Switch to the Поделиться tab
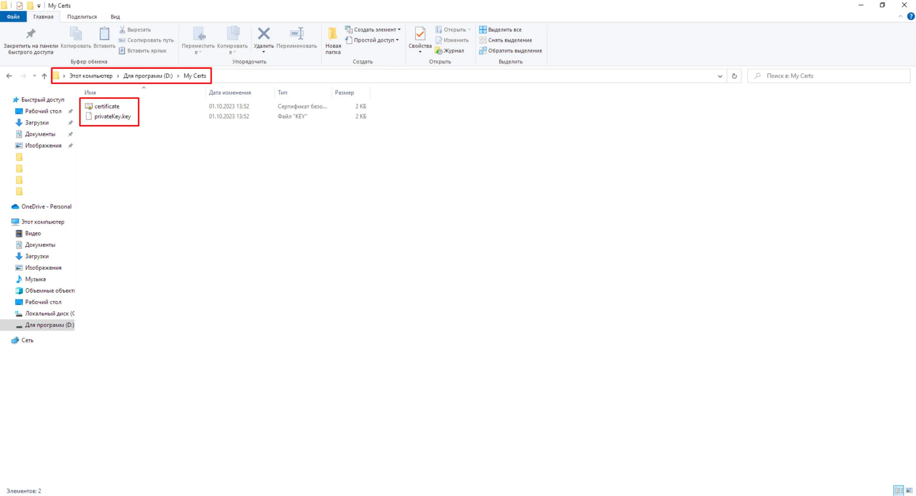Image resolution: width=916 pixels, height=496 pixels. click(x=82, y=16)
